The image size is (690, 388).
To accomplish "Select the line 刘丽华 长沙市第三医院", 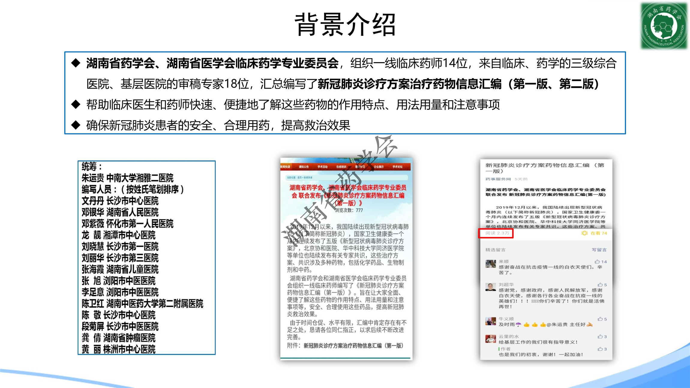I will [120, 258].
